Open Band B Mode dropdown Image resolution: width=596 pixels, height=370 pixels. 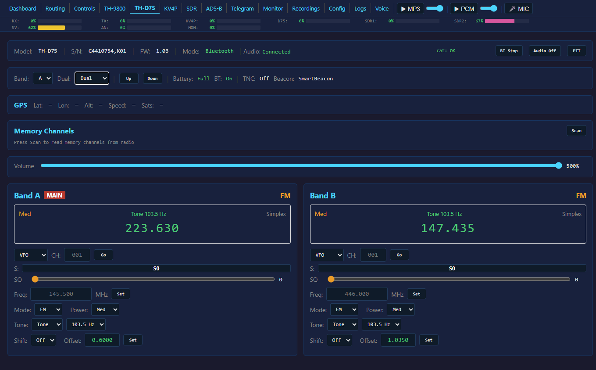(344, 309)
